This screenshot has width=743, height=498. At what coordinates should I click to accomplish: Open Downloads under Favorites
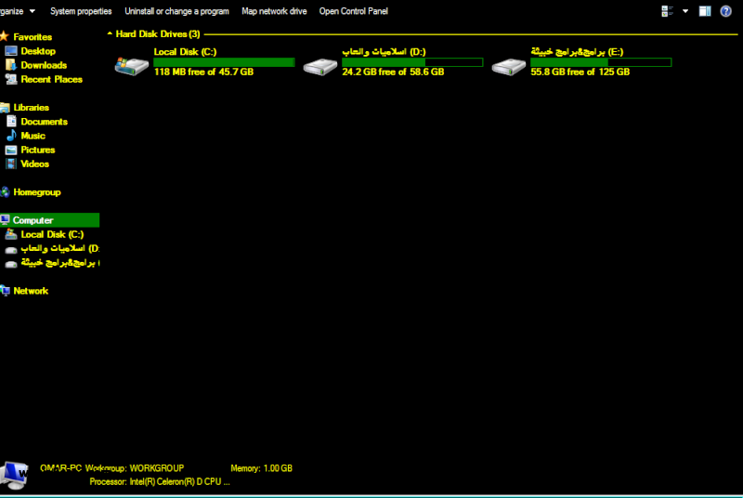coord(44,65)
